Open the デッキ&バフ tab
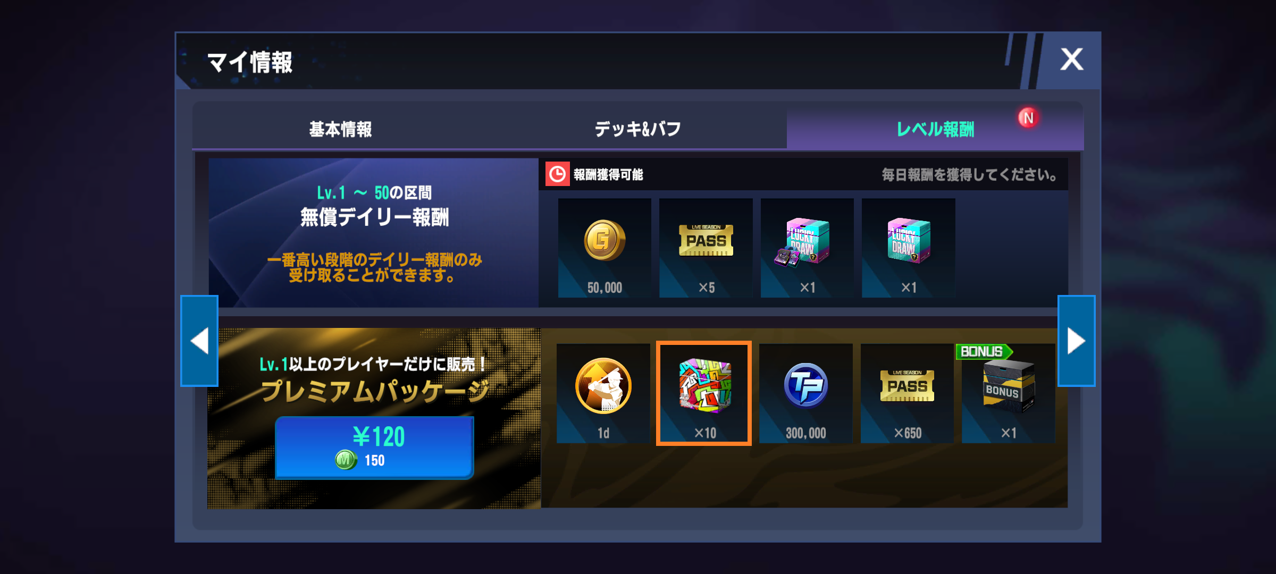The height and width of the screenshot is (574, 1276). coord(638,129)
